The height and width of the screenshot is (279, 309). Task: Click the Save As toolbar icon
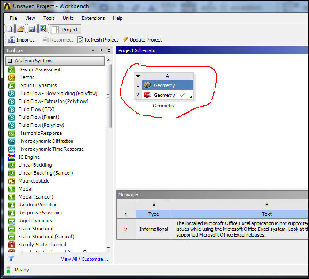point(43,29)
